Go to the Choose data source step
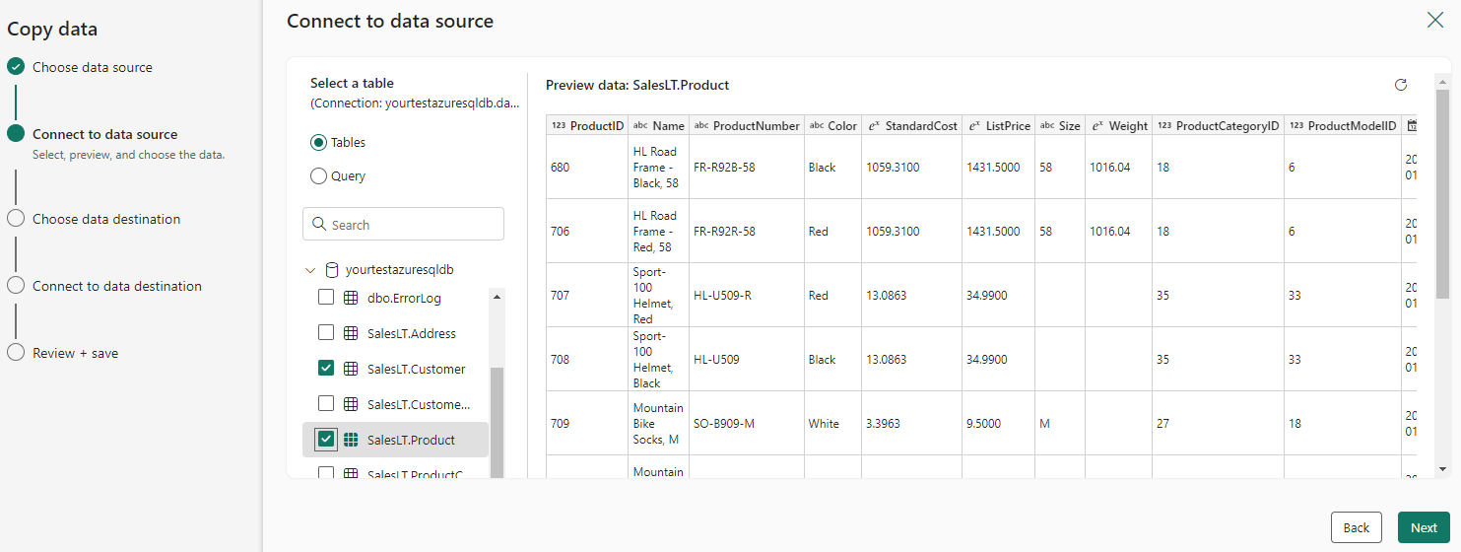This screenshot has width=1461, height=552. pos(93,67)
